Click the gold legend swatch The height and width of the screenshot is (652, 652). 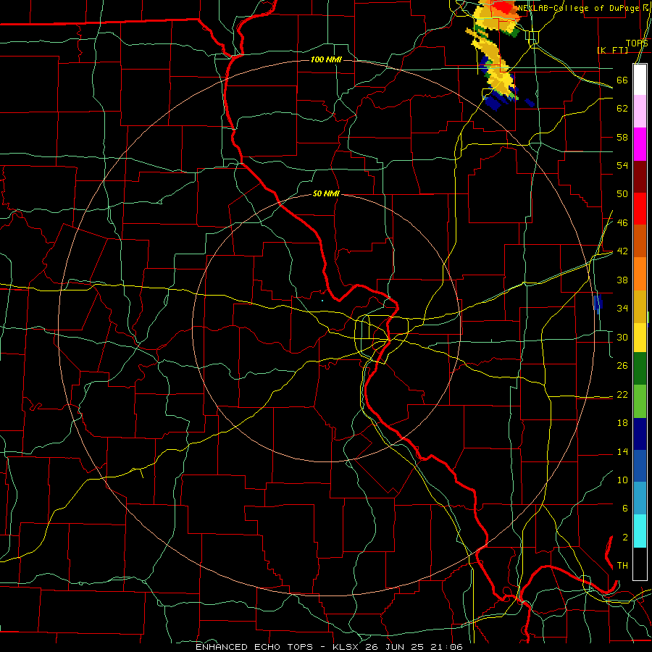(x=640, y=306)
